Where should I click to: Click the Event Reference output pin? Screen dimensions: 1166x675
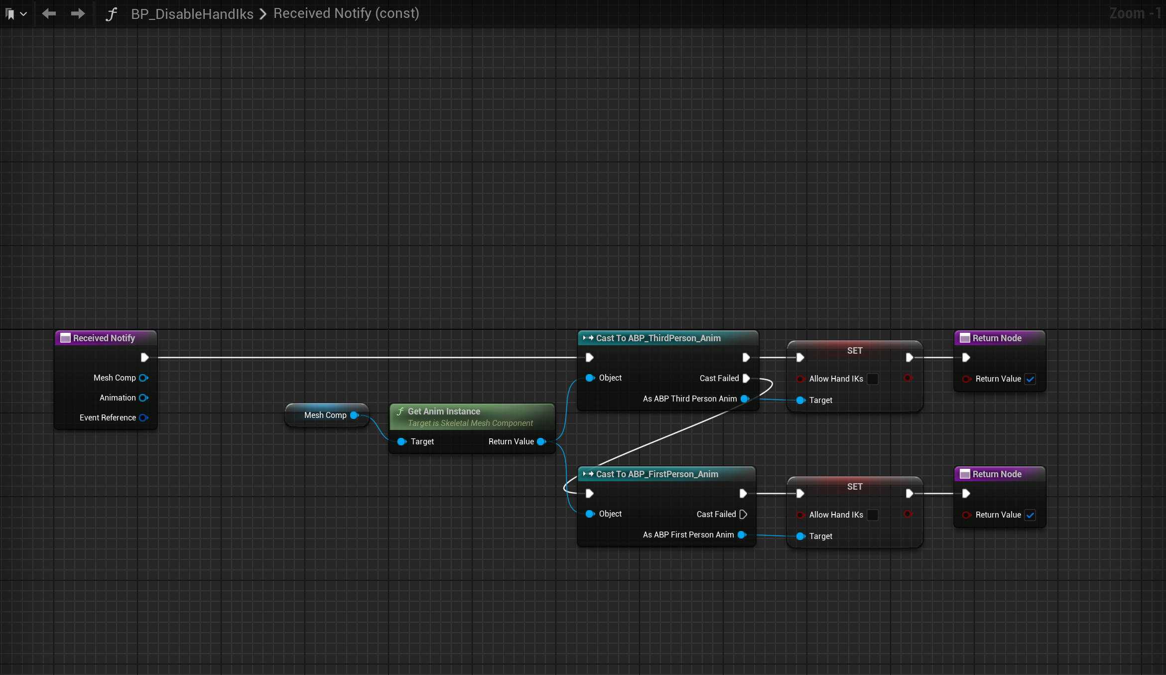point(143,417)
